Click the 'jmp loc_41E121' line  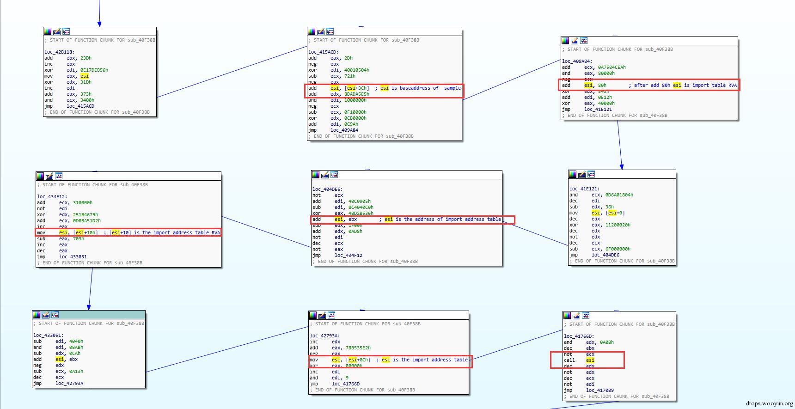click(x=587, y=109)
